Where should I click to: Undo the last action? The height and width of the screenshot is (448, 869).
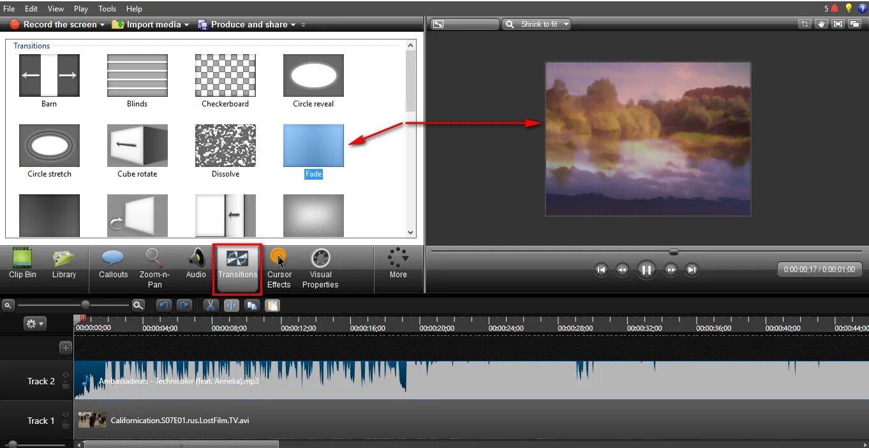click(x=164, y=305)
